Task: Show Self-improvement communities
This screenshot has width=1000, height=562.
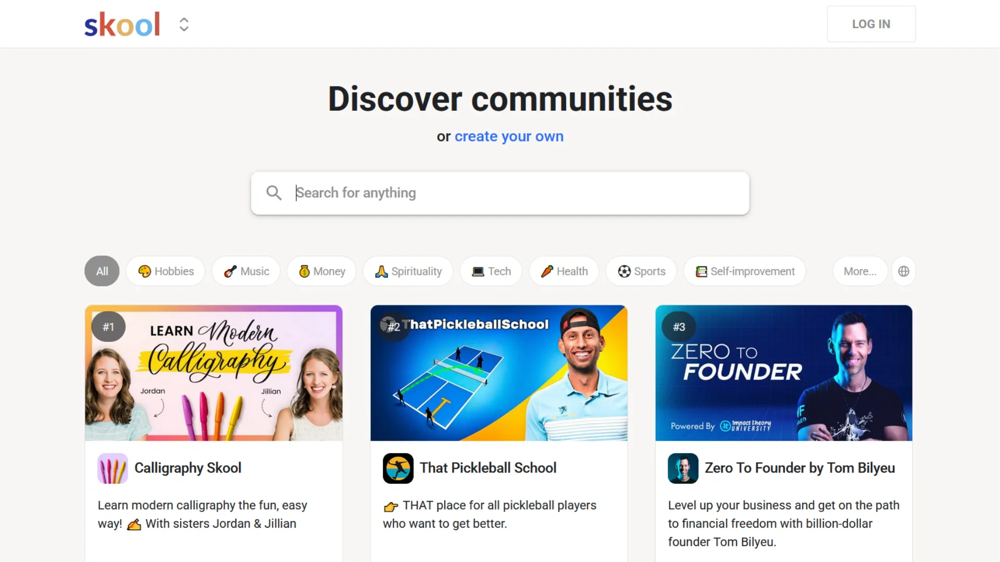Action: [x=745, y=271]
